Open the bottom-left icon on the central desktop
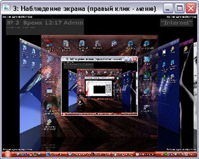199x159 pixels. point(49,122)
